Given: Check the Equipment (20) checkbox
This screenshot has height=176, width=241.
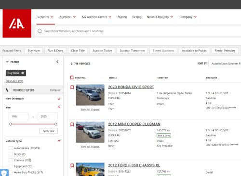Looking at the screenshot, I should (x=11, y=166).
